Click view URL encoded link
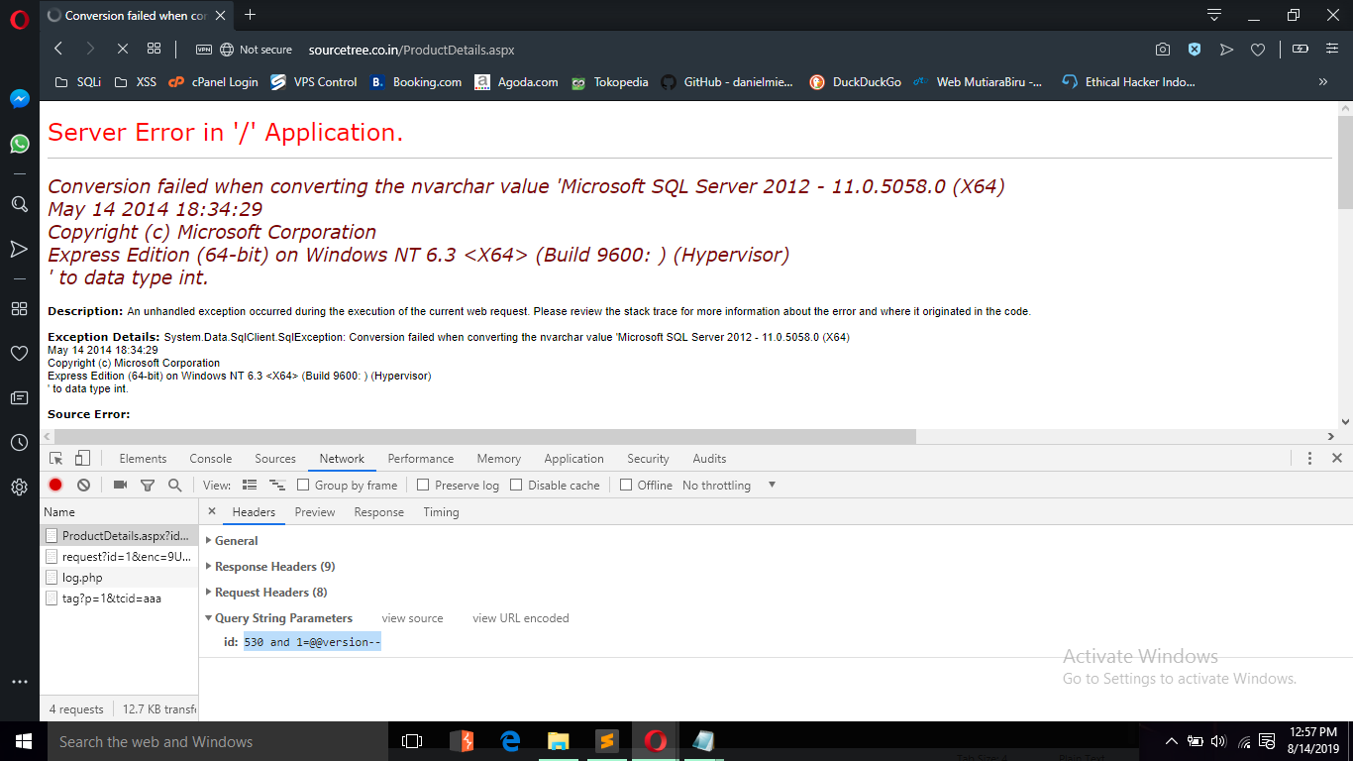1353x761 pixels. pyautogui.click(x=521, y=618)
